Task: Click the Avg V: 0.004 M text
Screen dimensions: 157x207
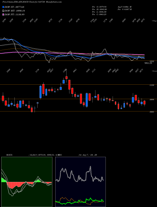Action: [124, 7]
